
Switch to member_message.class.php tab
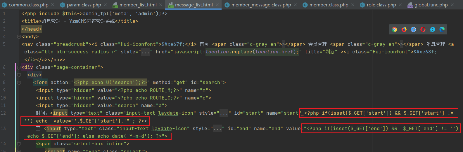point(261,5)
